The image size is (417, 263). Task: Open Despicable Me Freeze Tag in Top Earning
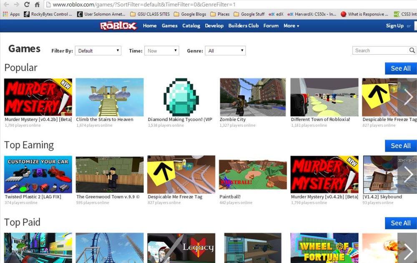coord(181,174)
